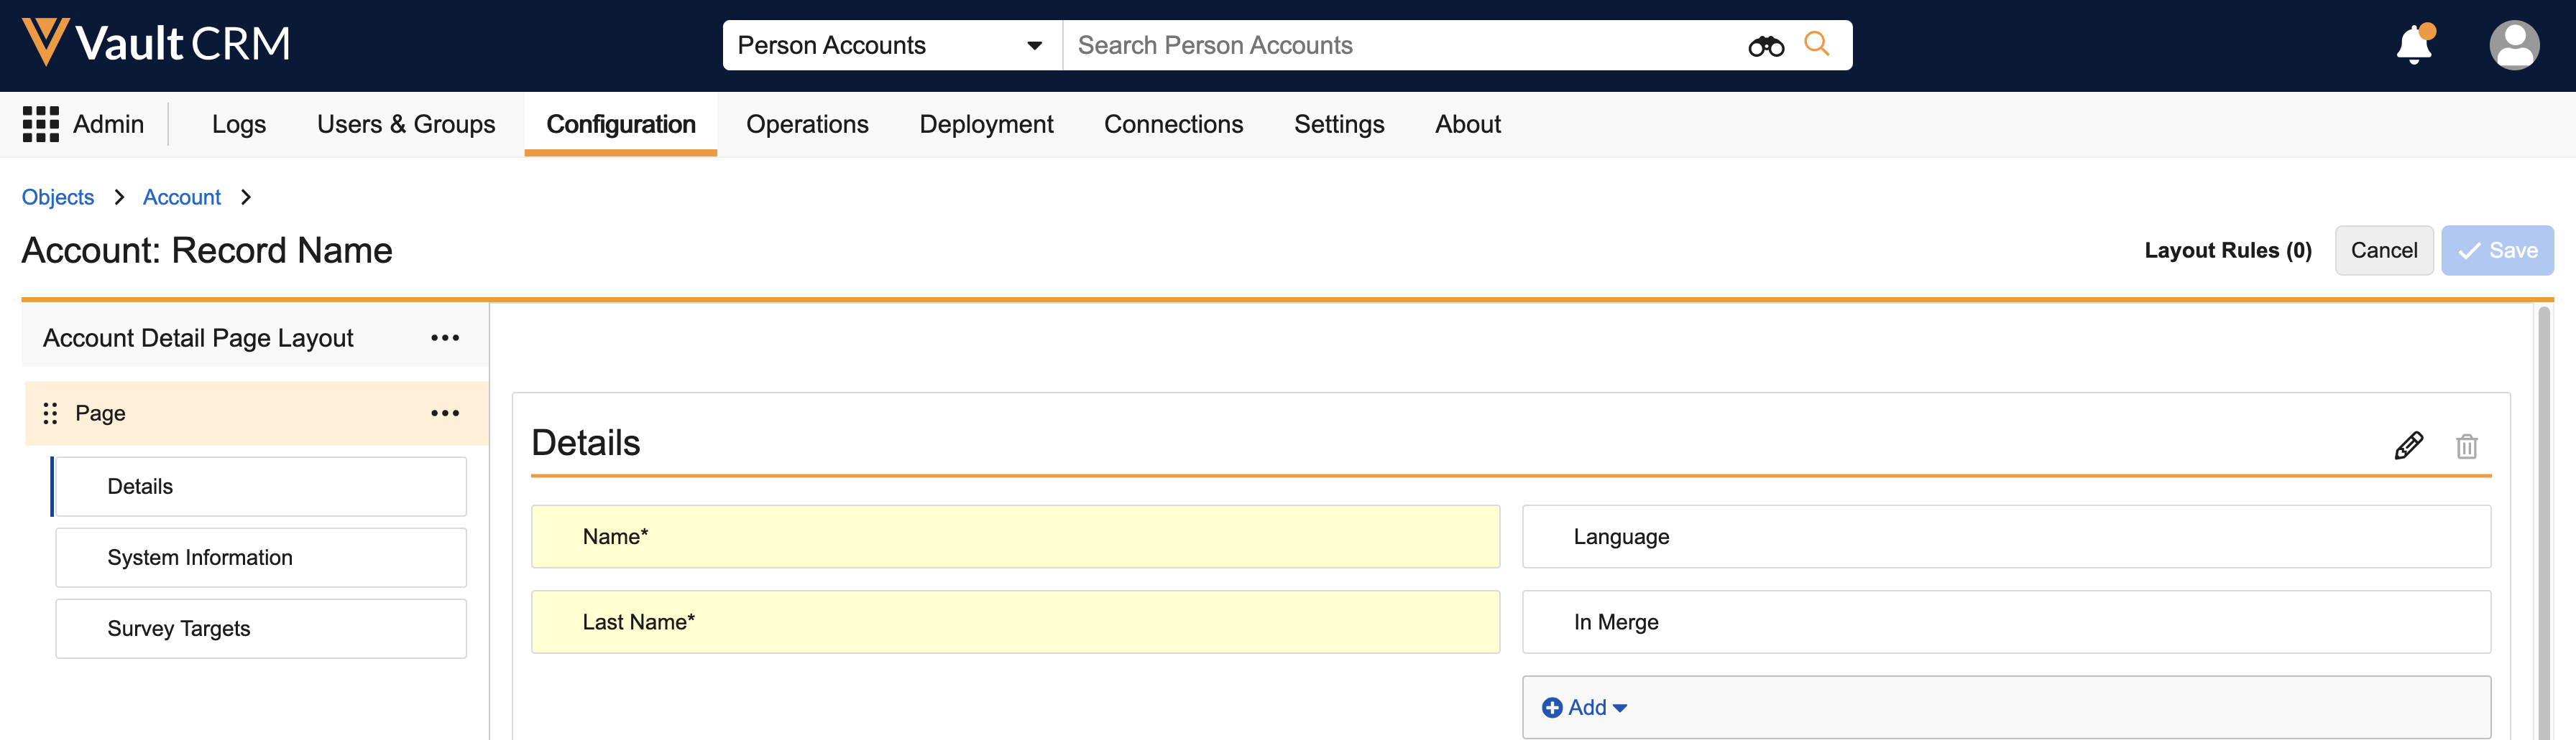Click the Page drag handle icon
This screenshot has height=740, width=2576.
pos(50,413)
